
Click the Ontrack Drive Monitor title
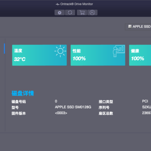[74, 4]
